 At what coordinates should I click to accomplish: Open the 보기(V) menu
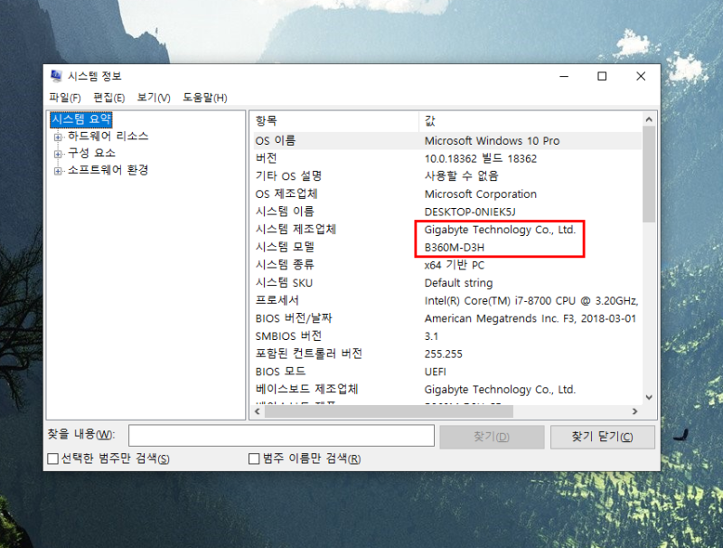point(154,98)
